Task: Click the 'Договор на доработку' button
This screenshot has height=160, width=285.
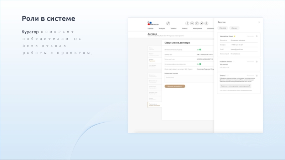Action: [x=175, y=86]
